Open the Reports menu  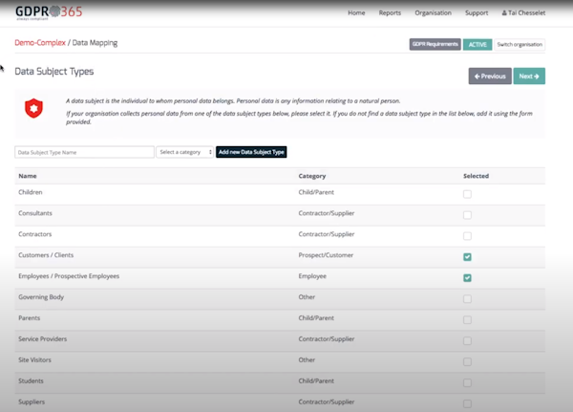tap(390, 13)
